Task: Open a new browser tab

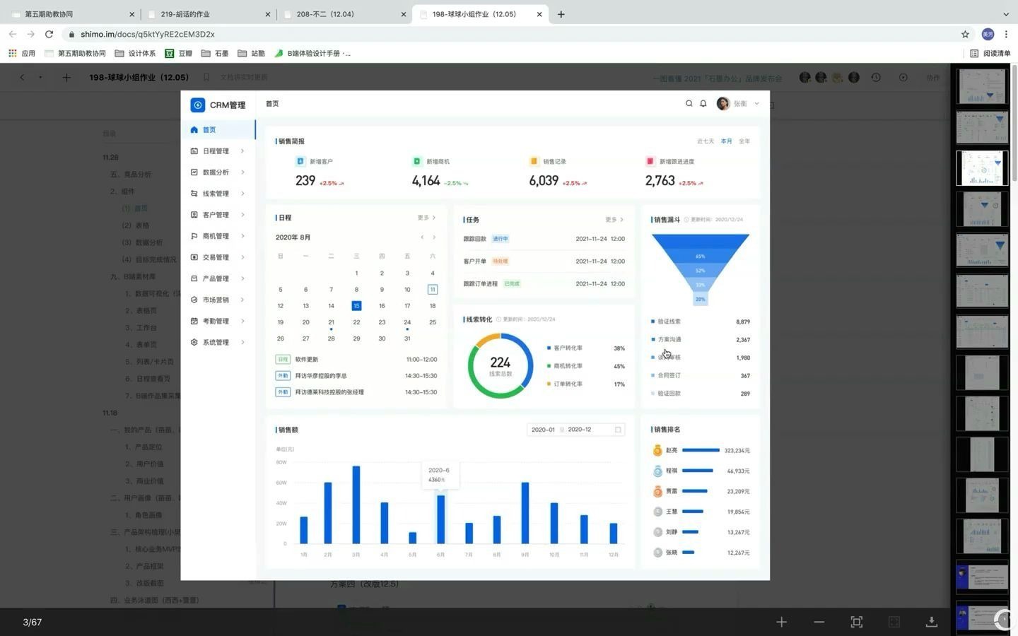Action: pyautogui.click(x=561, y=14)
